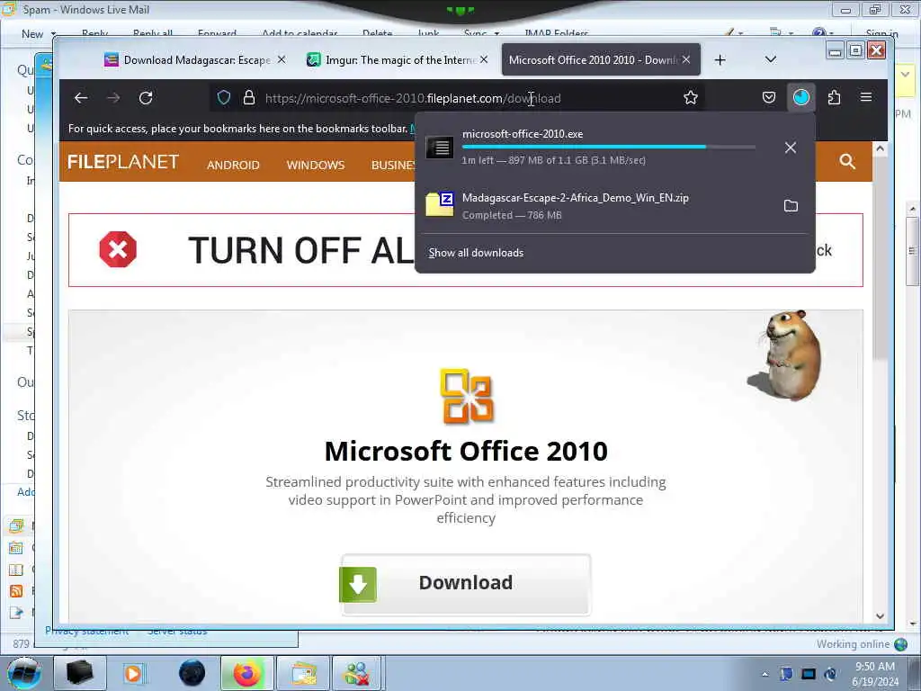Open the Live Mail contacts book icon
Image resolution: width=921 pixels, height=691 pixels.
pyautogui.click(x=16, y=570)
